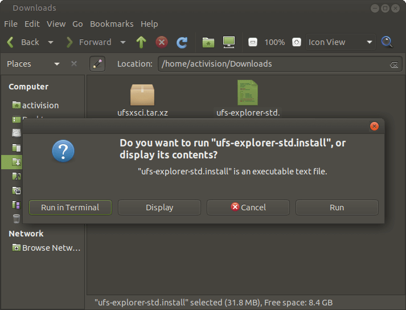Click status bar selected file text
Image resolution: width=406 pixels, height=310 pixels.
[x=214, y=303]
